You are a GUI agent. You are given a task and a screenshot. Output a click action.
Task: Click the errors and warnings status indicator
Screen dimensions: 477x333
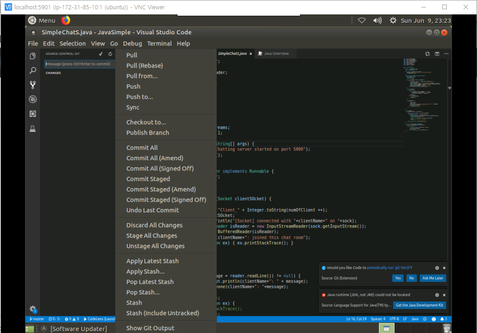[x=72, y=319]
